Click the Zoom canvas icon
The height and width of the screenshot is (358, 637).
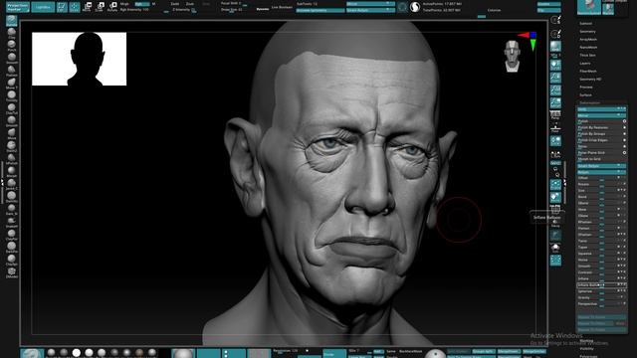pos(555,78)
